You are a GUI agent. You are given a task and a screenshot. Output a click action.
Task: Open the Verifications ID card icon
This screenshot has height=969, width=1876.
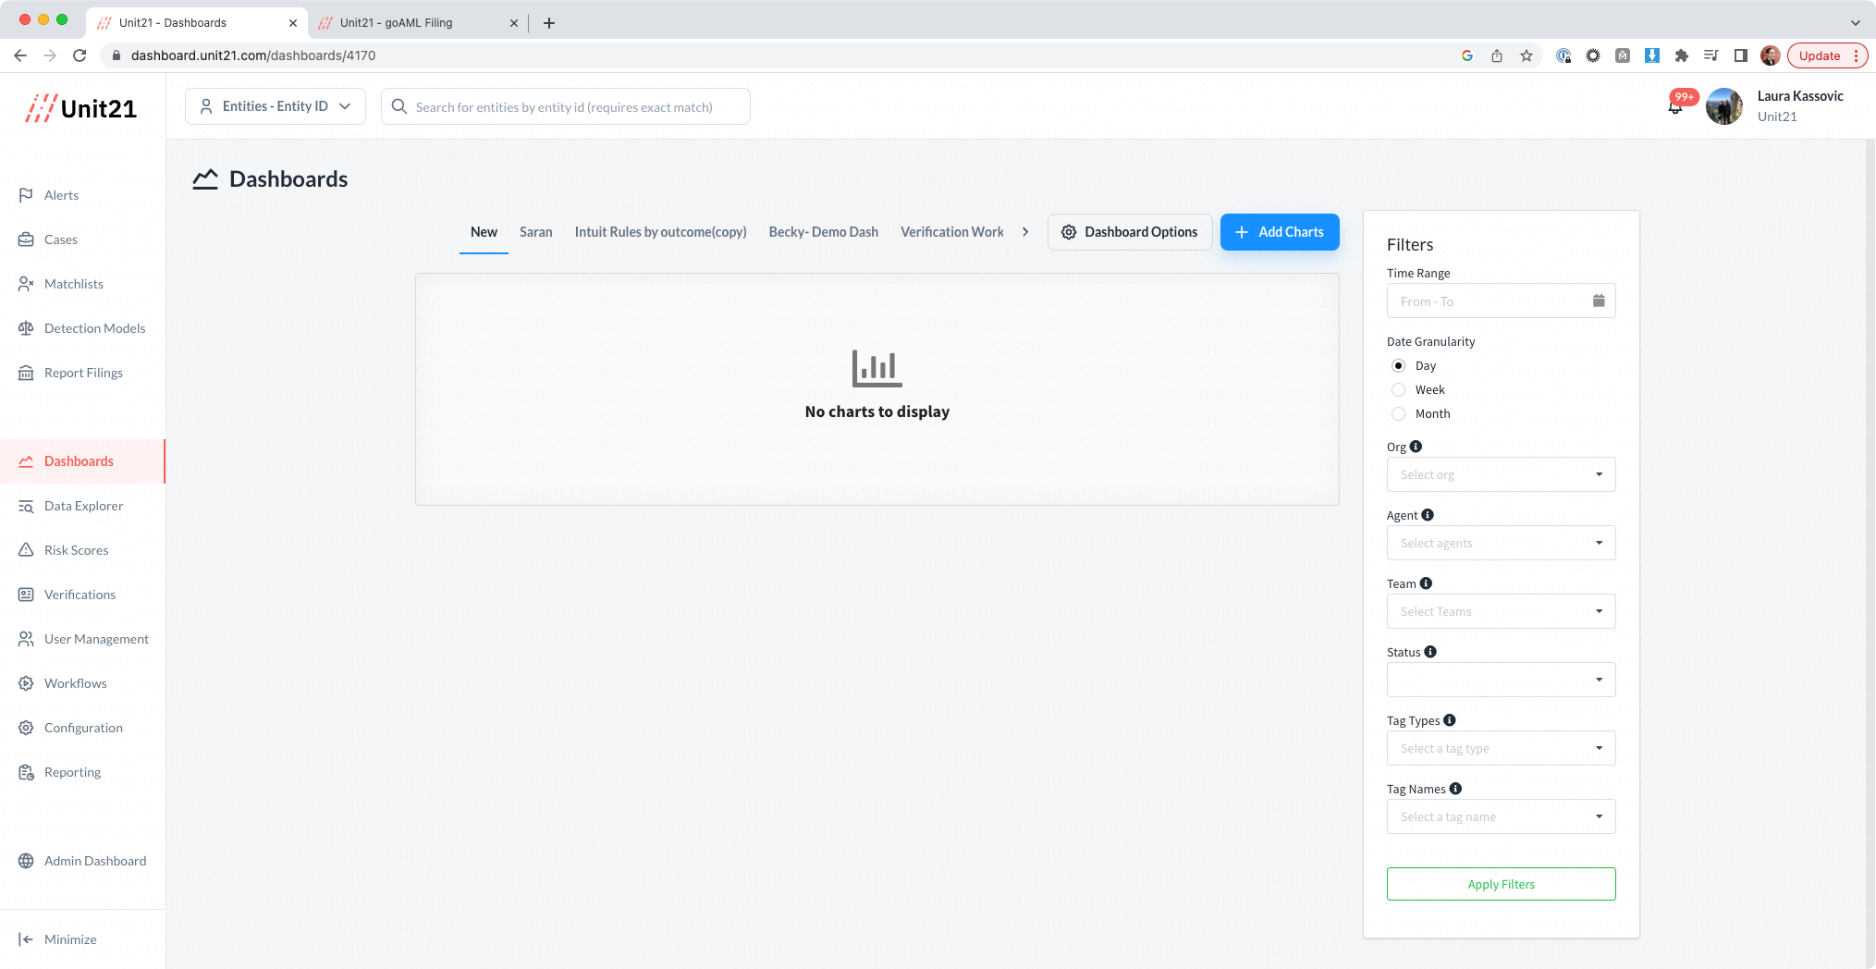[x=26, y=595]
